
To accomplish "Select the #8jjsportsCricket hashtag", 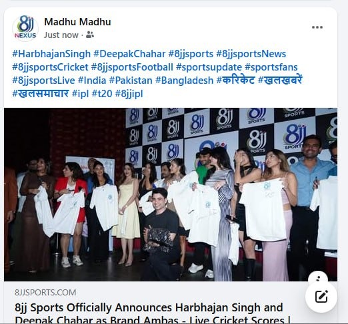I will coord(50,67).
